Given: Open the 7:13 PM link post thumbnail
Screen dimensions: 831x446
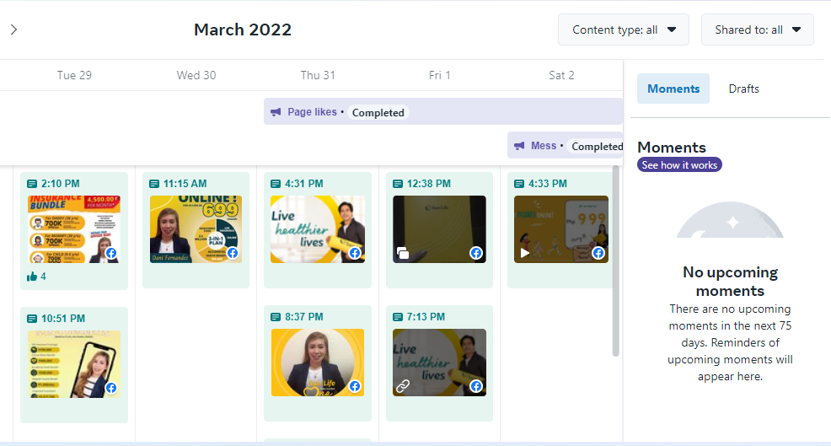Looking at the screenshot, I should tap(439, 363).
